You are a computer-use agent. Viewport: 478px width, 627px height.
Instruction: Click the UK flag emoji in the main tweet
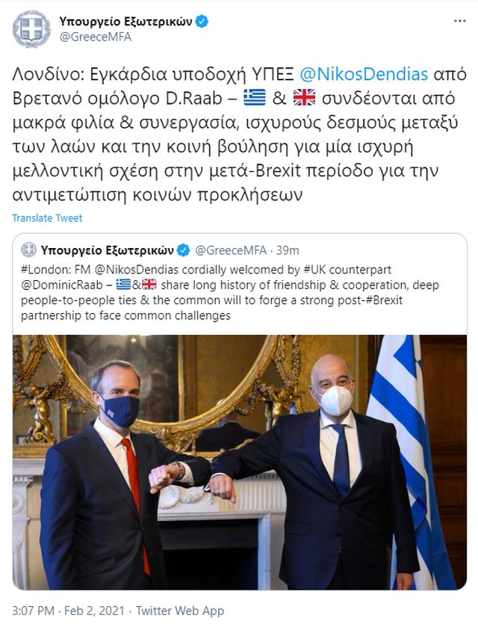305,98
